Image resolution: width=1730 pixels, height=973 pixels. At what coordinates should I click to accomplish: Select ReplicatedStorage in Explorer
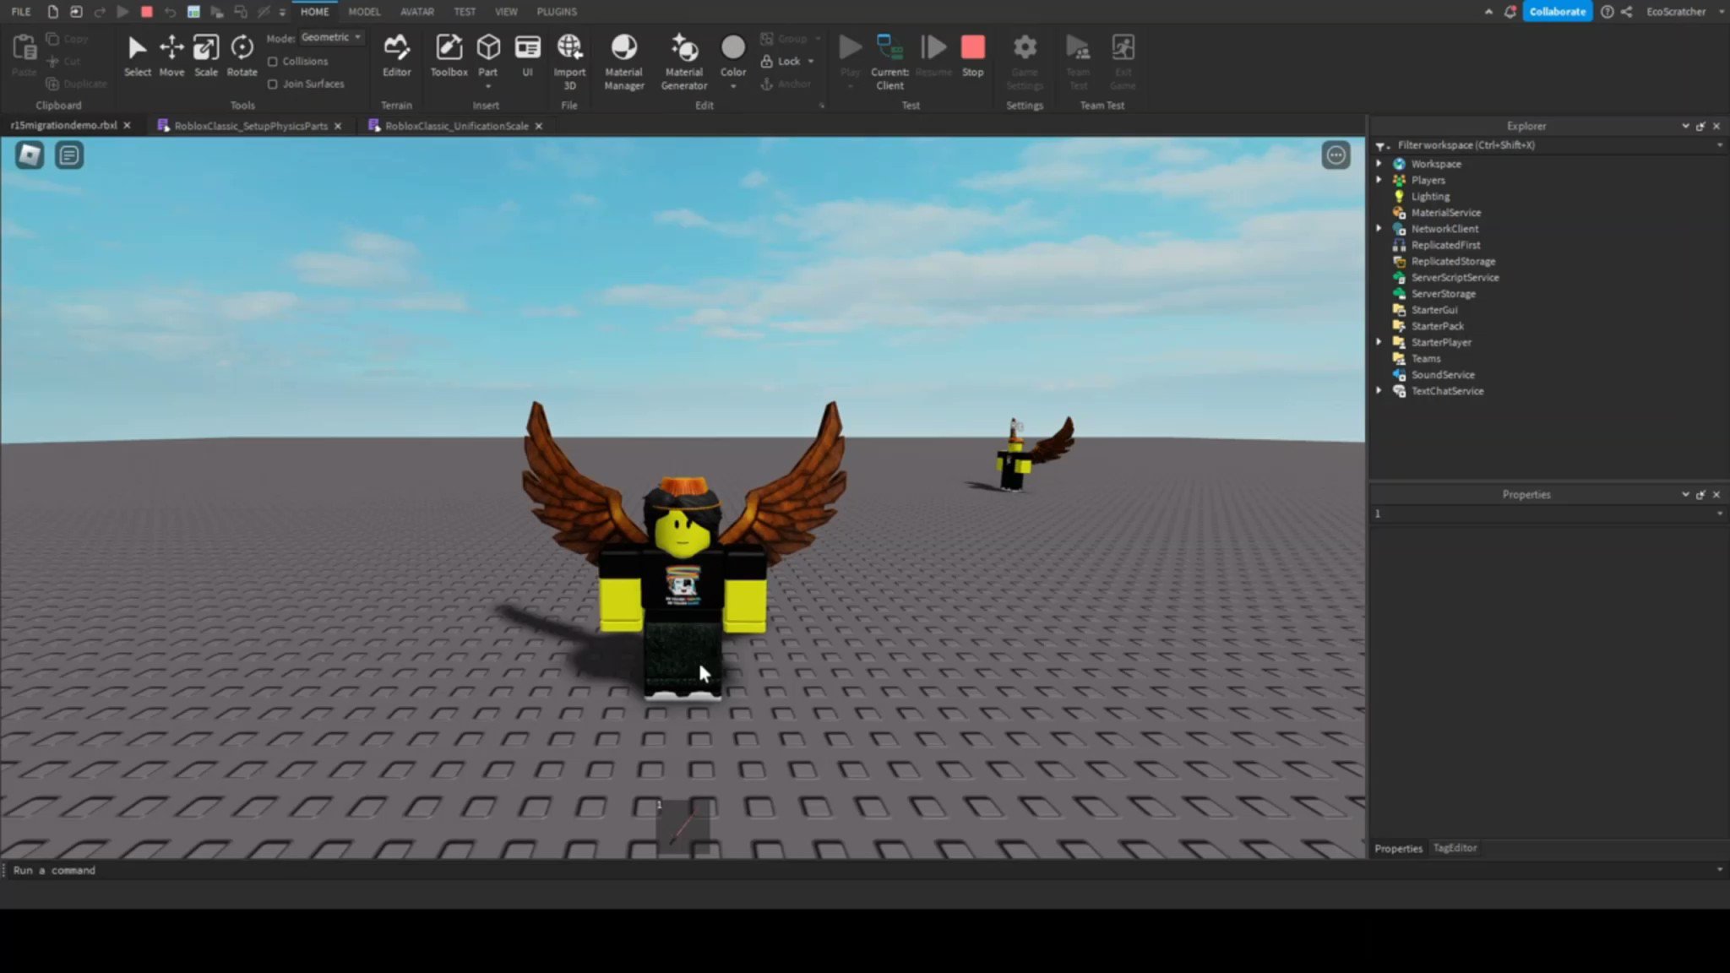click(1453, 261)
